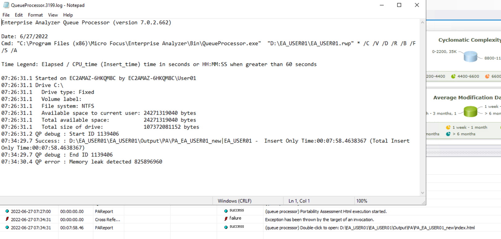Click the blue Cyclomatic Complexity cylinder chart

[x=470, y=56]
